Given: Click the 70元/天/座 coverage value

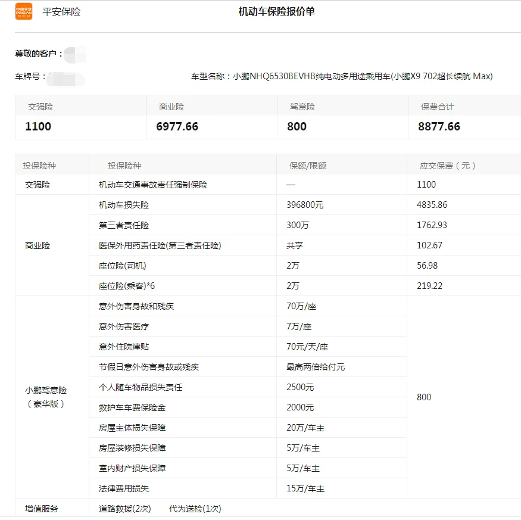Looking at the screenshot, I should [x=307, y=347].
